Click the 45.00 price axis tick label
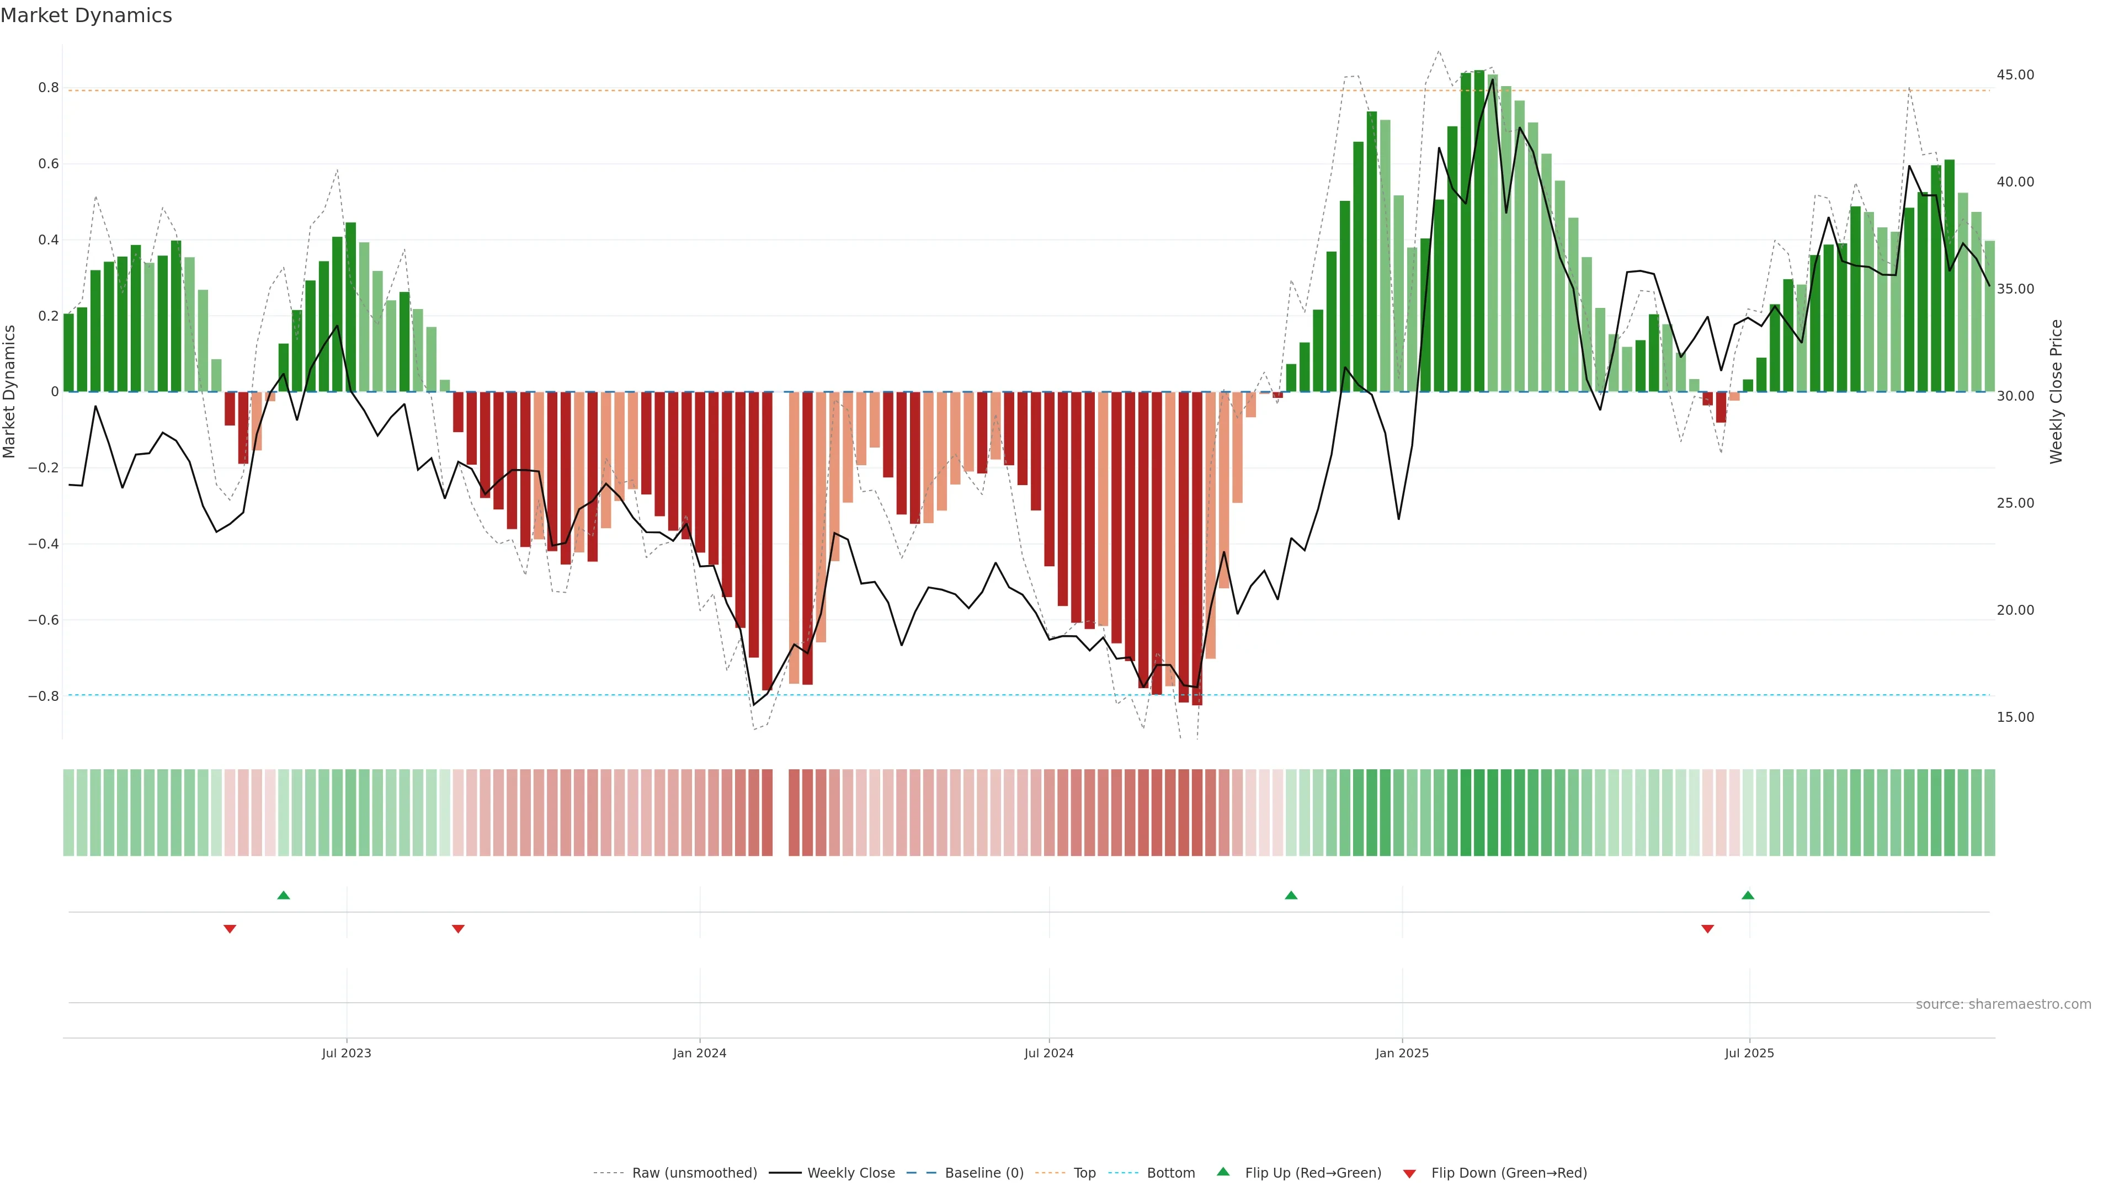Screen dimensions: 2119x1192 (x=2015, y=75)
